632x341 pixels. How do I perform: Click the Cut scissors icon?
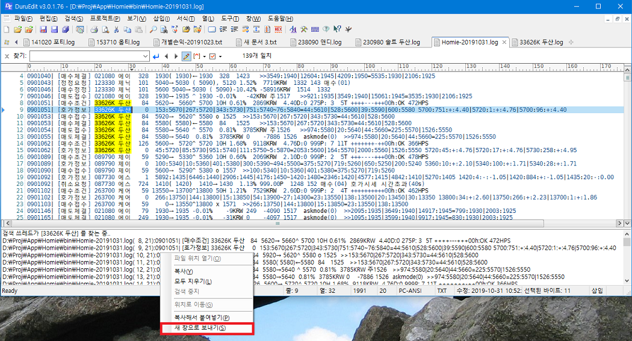116,29
